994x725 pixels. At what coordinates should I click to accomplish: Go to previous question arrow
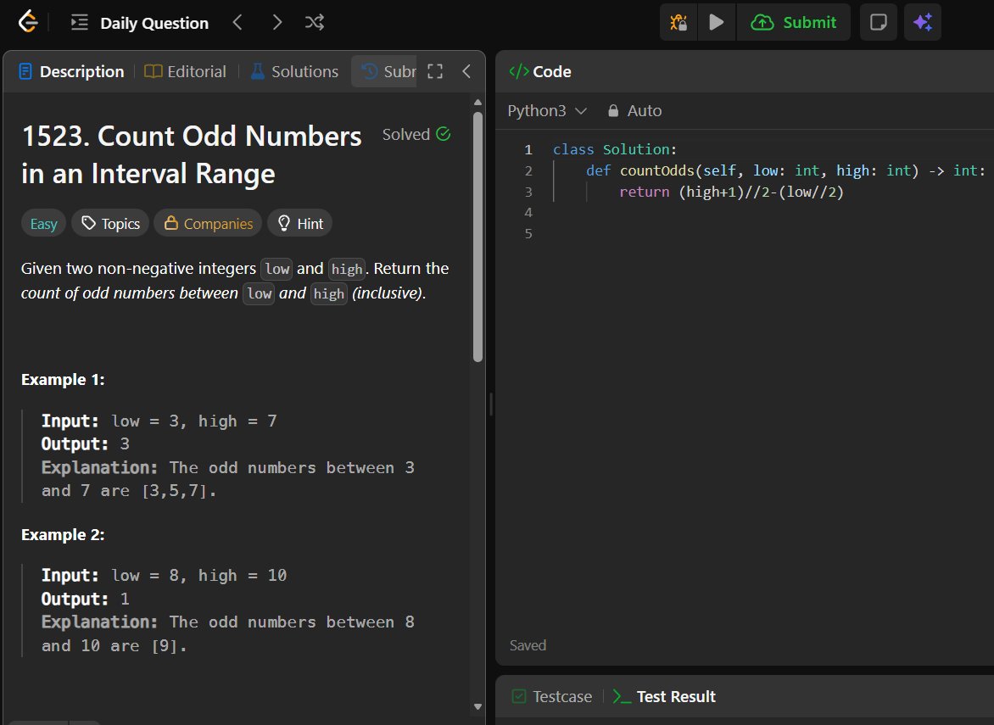coord(237,23)
